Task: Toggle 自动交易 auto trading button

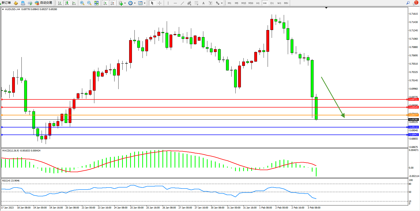Action: (x=43, y=3)
